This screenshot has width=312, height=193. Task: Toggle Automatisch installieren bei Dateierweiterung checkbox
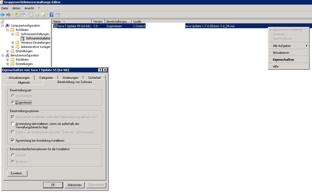click(13, 117)
